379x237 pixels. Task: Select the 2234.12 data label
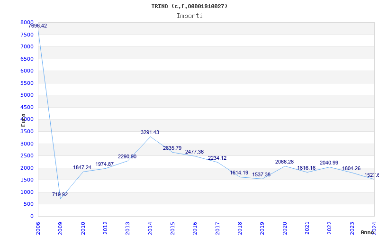217,158
